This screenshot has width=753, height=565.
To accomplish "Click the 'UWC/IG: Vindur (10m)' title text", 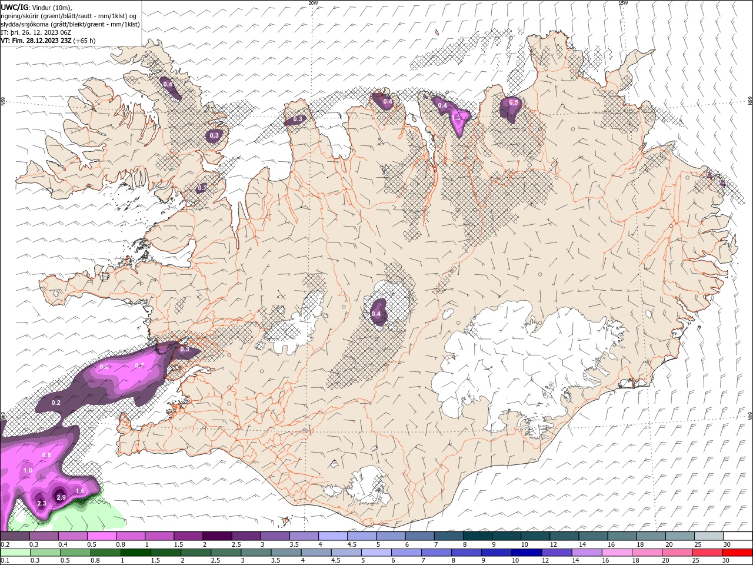I will 36,7.
